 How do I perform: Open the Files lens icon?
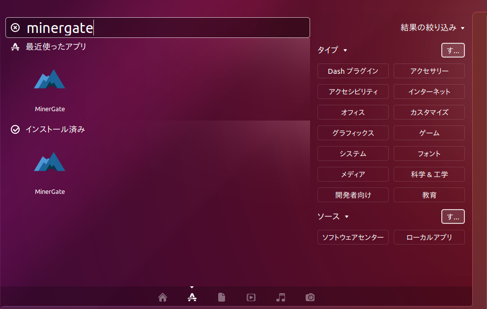point(222,298)
